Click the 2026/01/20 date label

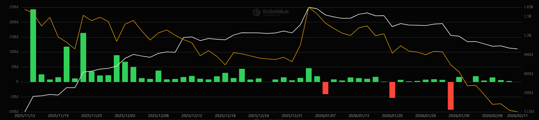pyautogui.click(x=392, y=116)
